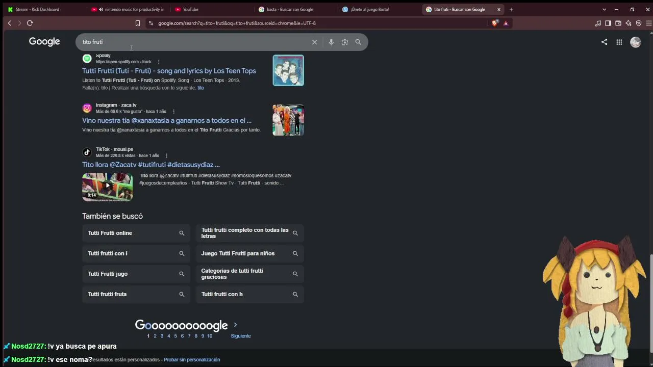The image size is (653, 367).
Task: Switch to ¡Únete al juego Basta! tab
Action: click(x=378, y=9)
